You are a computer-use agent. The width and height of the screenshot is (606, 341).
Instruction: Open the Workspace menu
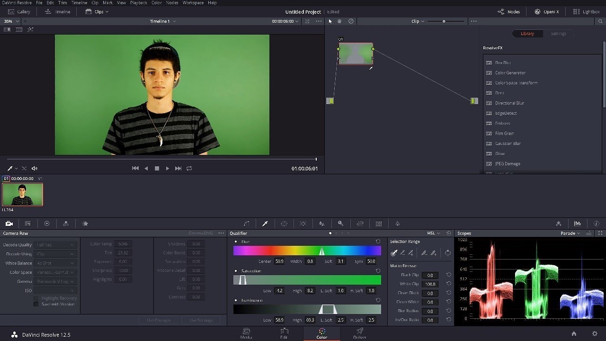(x=193, y=3)
